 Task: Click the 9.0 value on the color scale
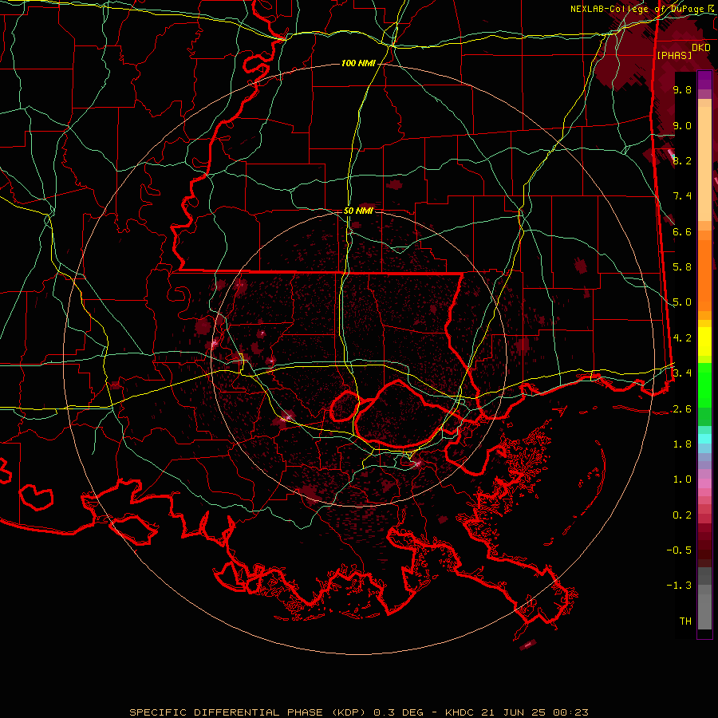coord(682,126)
